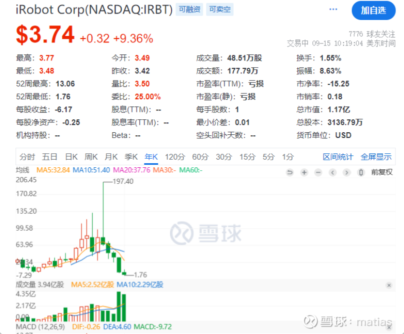The image size is (404, 334).
Task: Click the 可融资 margin tag
Action: point(189,9)
